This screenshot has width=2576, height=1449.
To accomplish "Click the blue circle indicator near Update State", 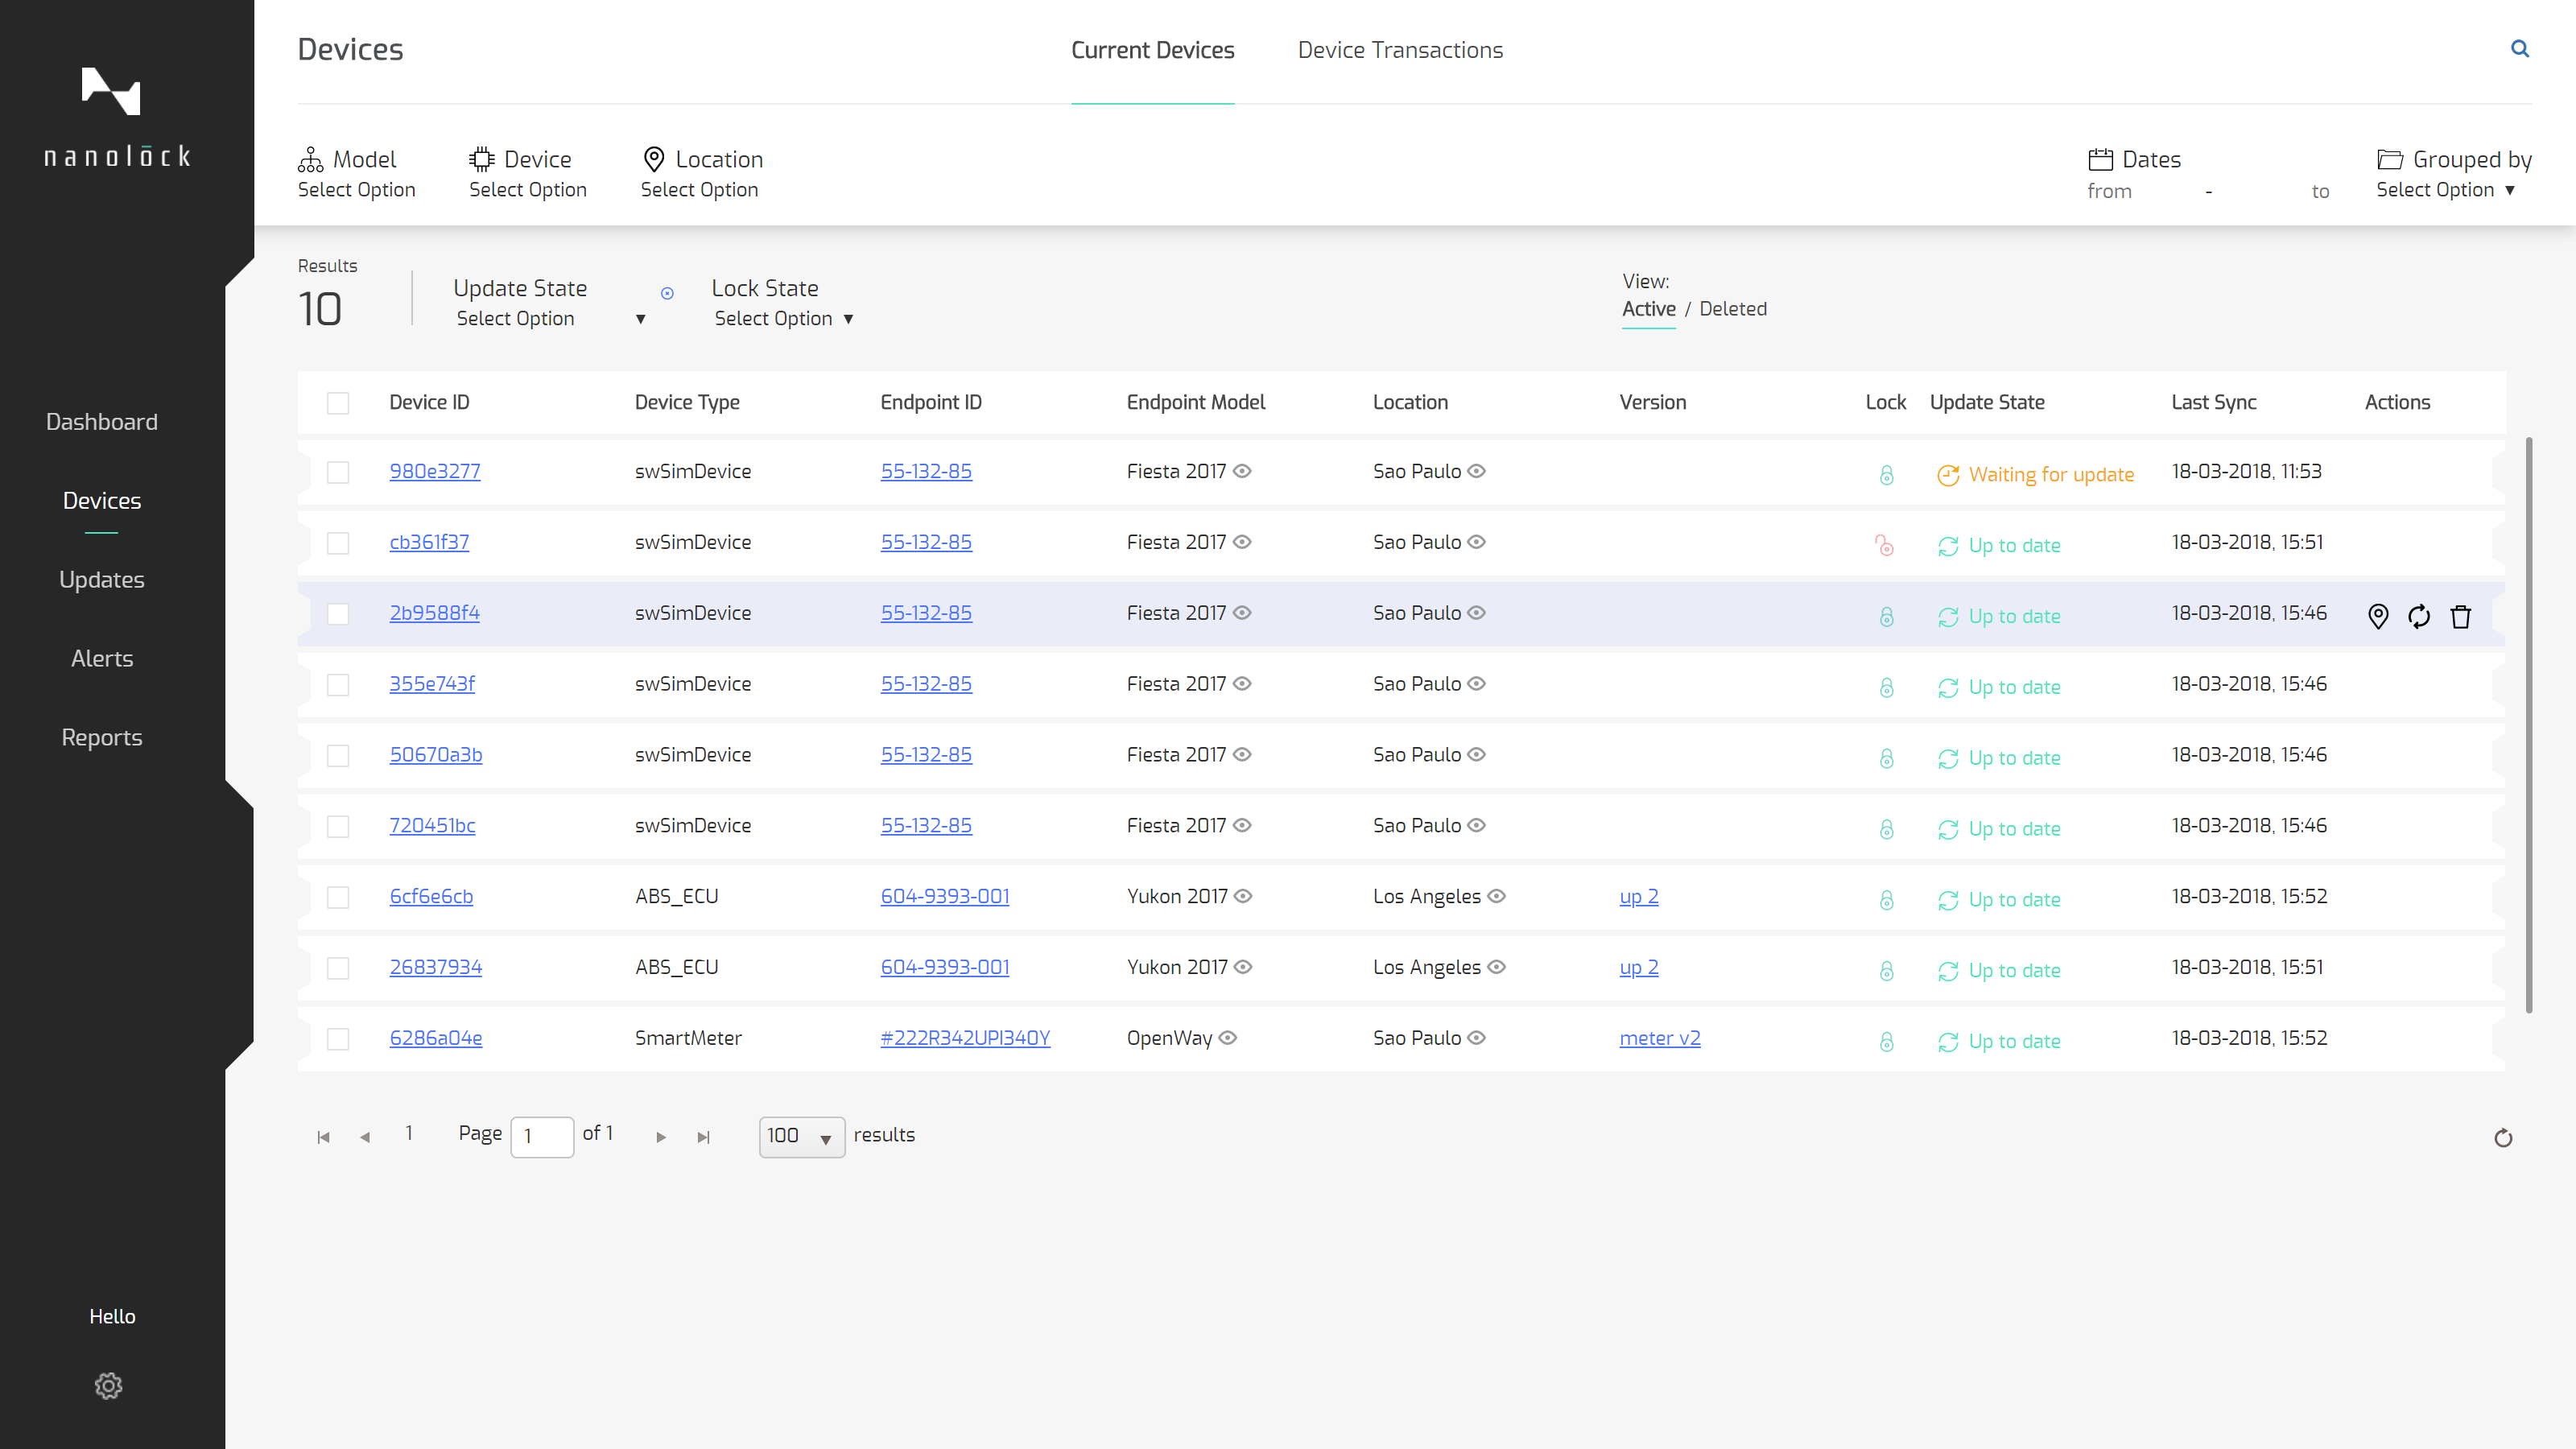I will click(667, 293).
